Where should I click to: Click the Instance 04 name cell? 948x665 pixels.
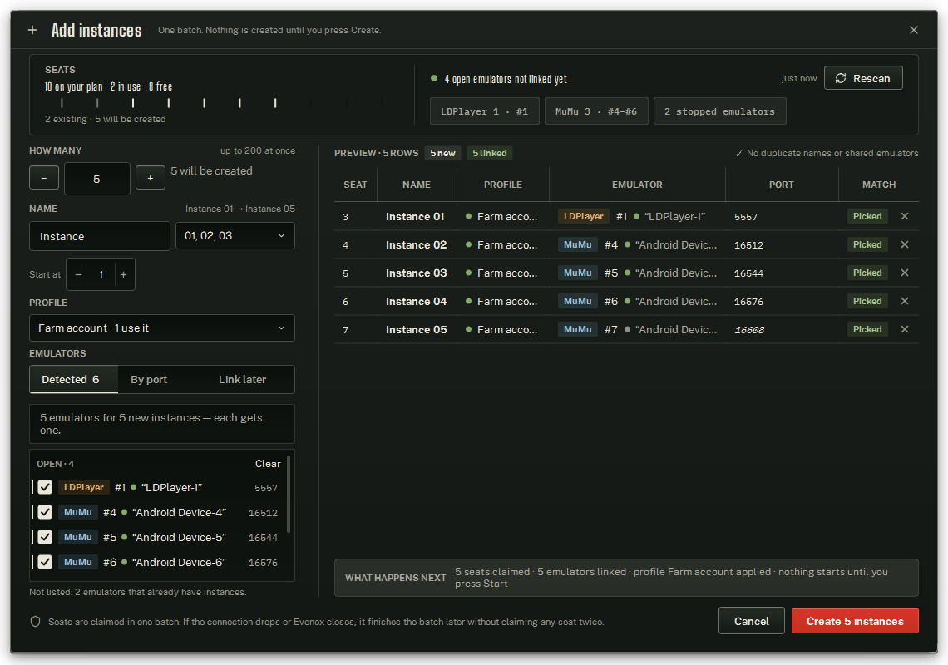click(416, 302)
